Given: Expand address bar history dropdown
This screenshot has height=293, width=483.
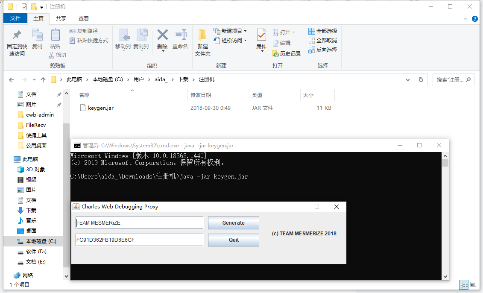Looking at the screenshot, I should (408, 80).
